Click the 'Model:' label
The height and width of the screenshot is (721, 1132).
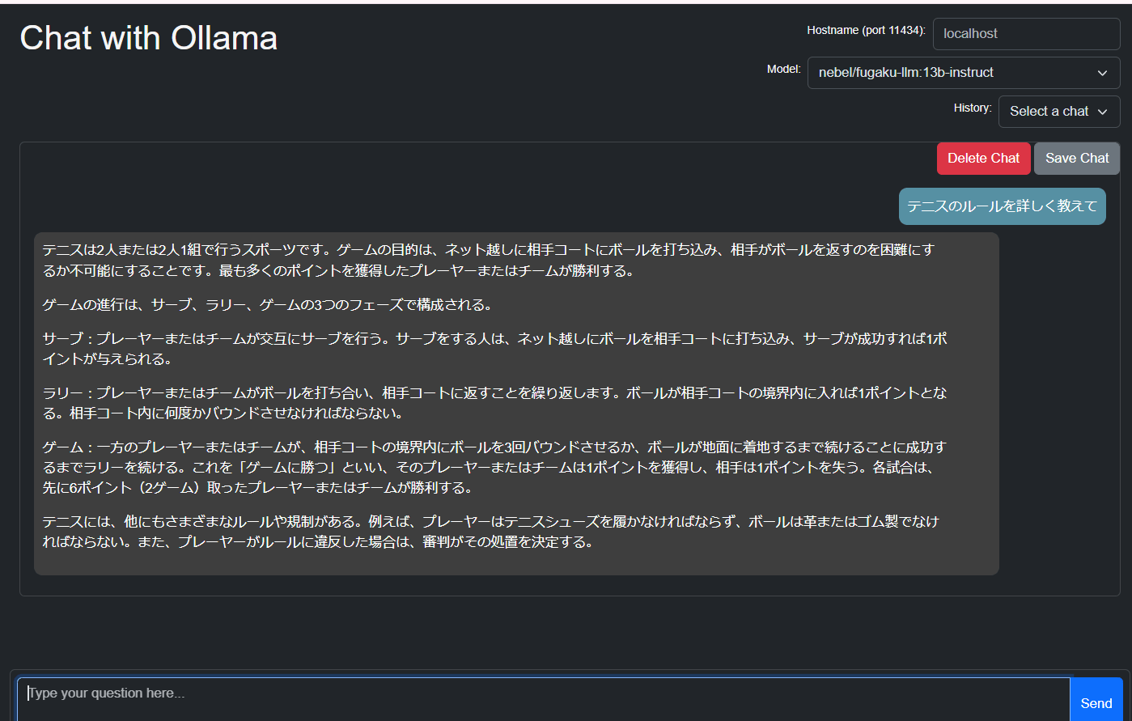pos(783,69)
